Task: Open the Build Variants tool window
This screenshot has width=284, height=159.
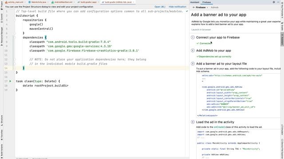Action: click(2, 151)
